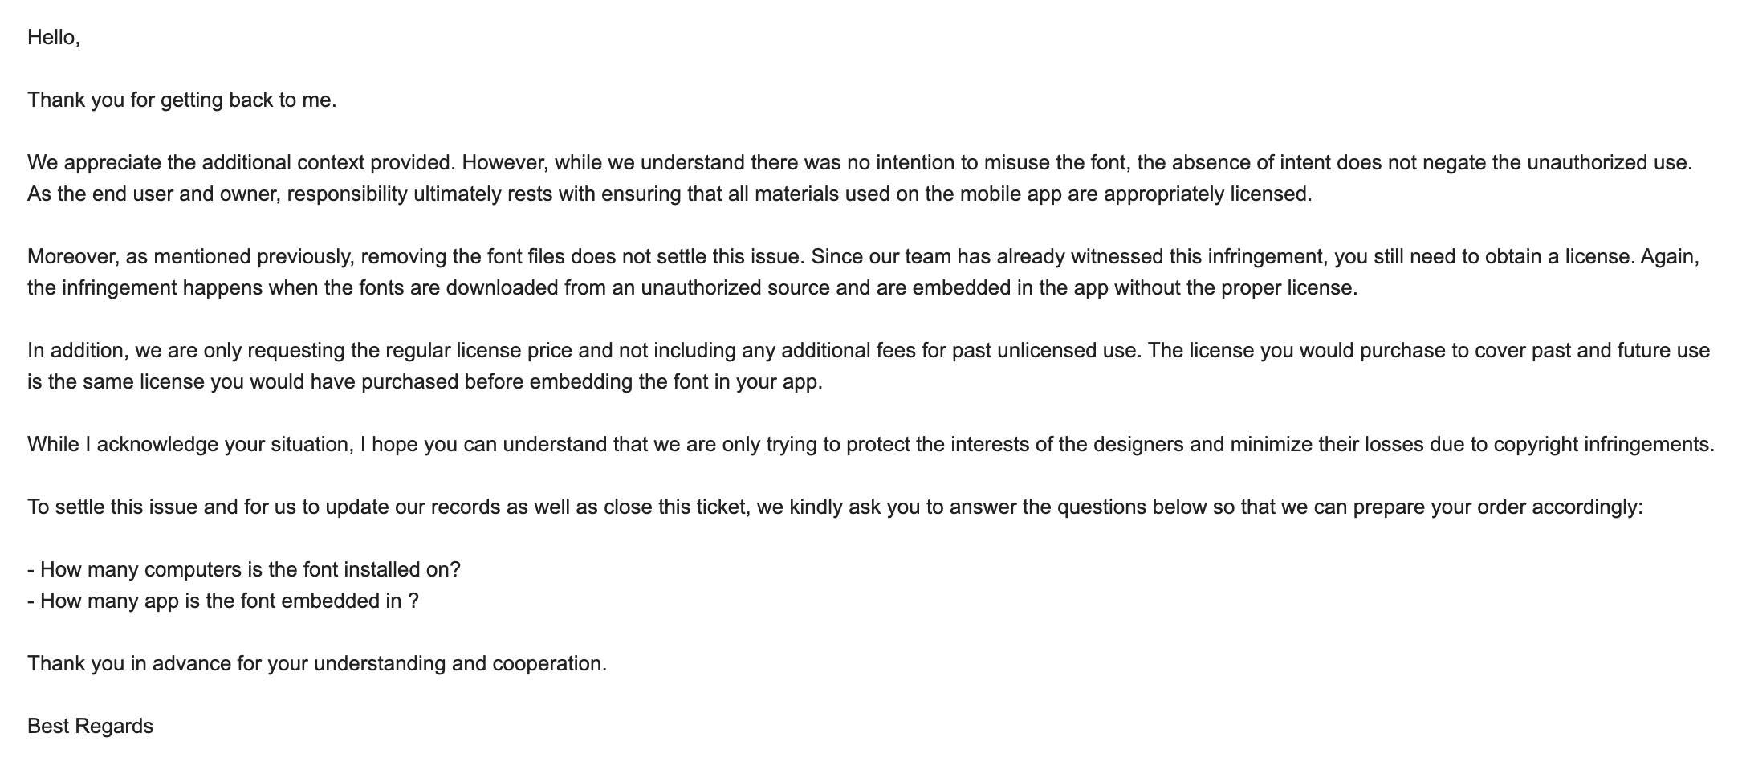The width and height of the screenshot is (1742, 766).
Task: Click the 'How many app' question line
Action: [223, 601]
